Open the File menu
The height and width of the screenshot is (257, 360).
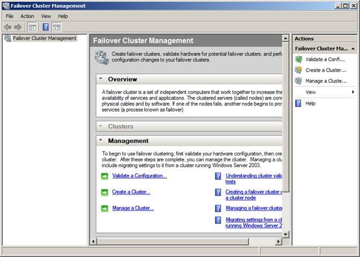tap(10, 16)
